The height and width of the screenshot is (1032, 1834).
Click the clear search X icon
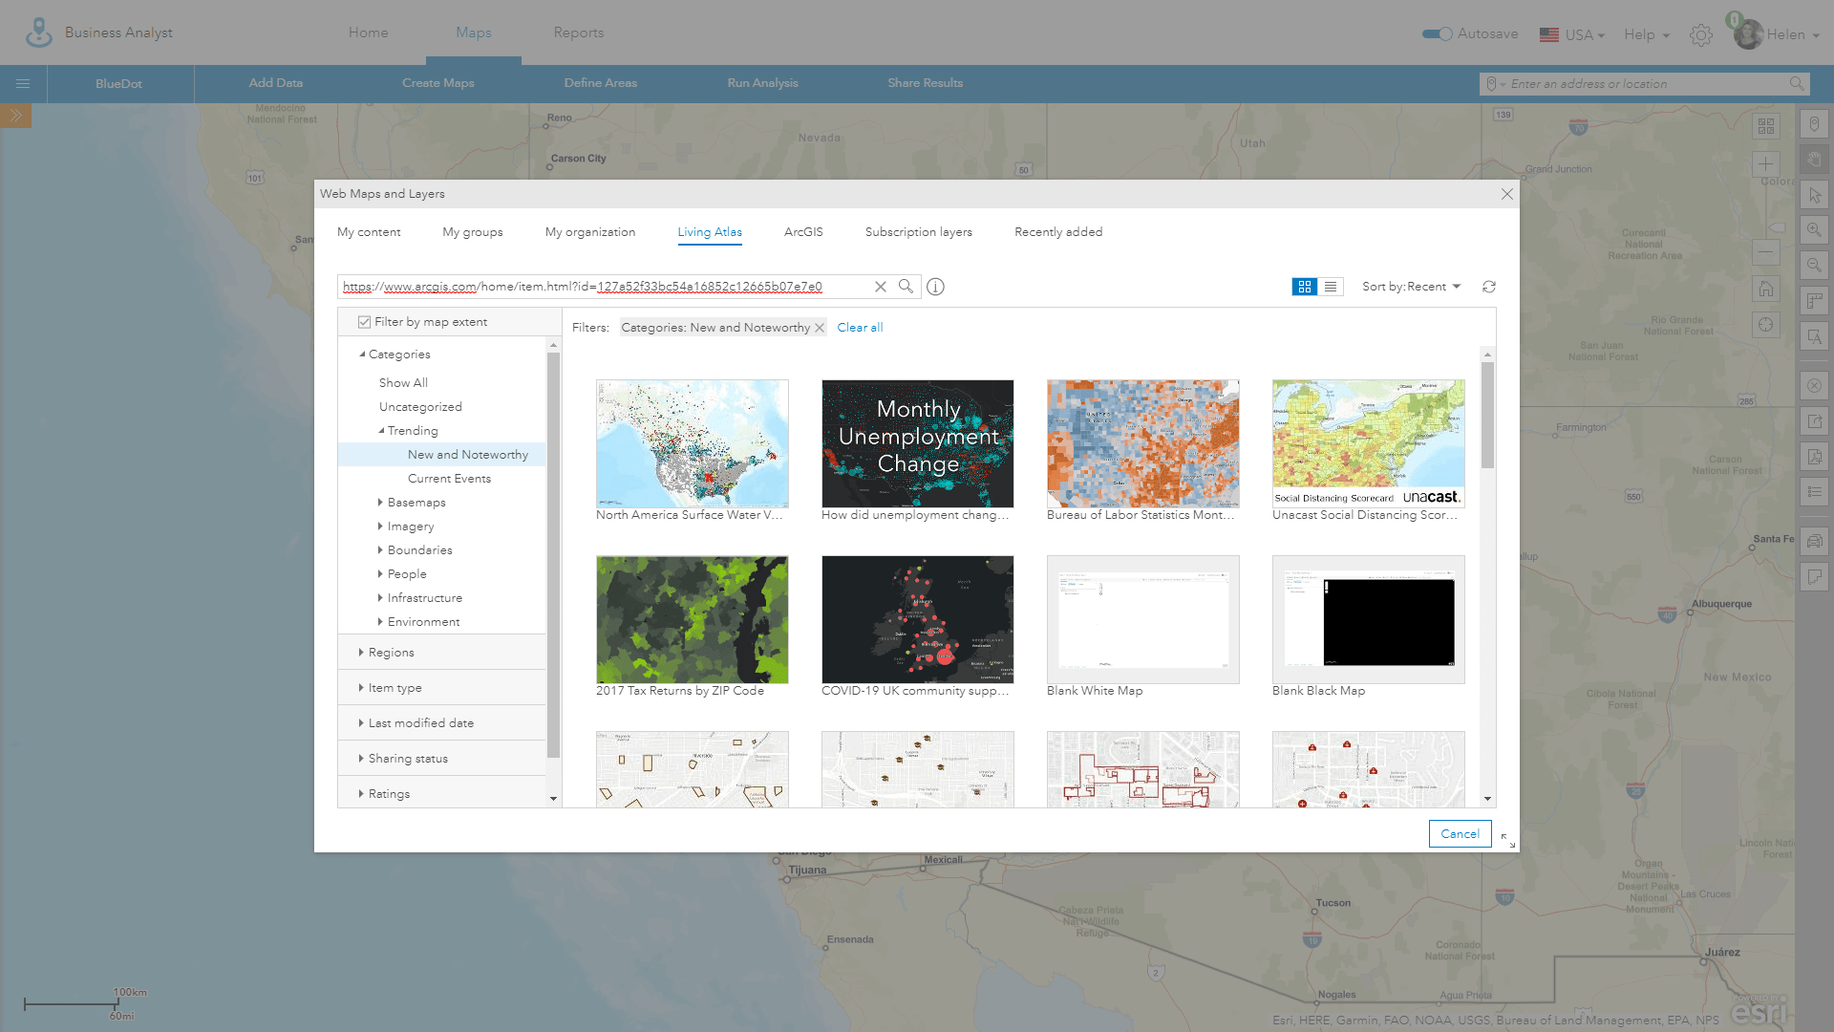[x=881, y=286]
